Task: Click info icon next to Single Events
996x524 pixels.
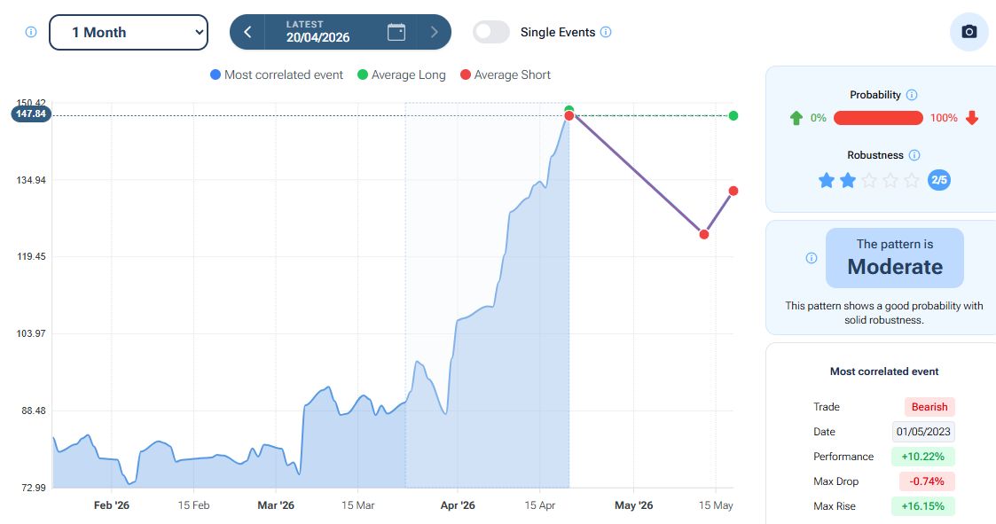Action: [606, 32]
